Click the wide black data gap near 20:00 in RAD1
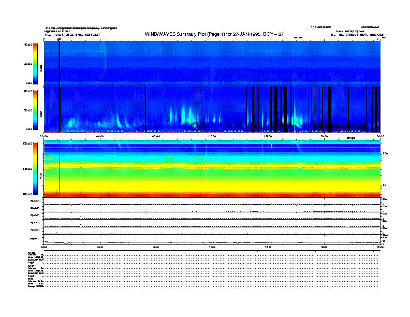The height and width of the screenshot is (317, 410). pos(329,109)
